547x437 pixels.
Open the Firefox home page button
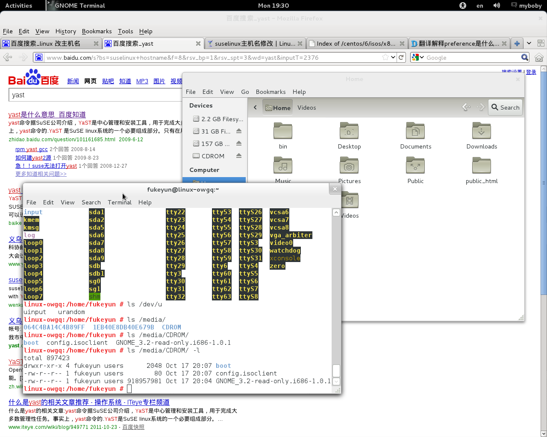(539, 57)
